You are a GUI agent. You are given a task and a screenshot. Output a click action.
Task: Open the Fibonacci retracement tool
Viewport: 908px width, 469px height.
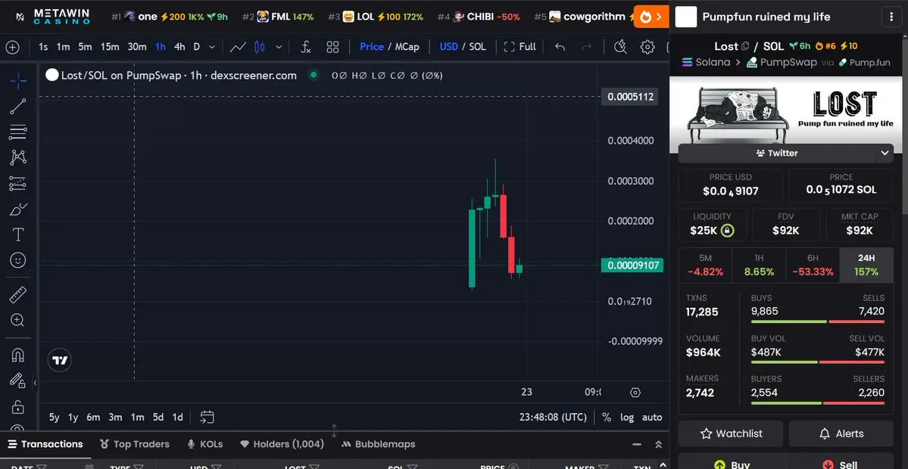pyautogui.click(x=18, y=132)
